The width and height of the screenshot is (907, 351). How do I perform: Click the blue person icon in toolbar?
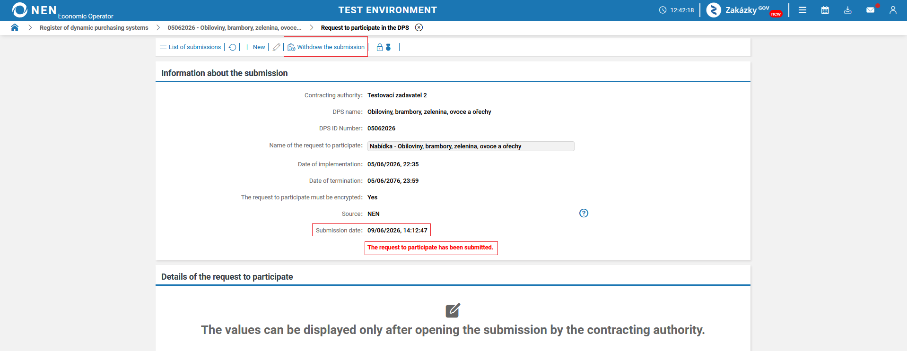(x=388, y=47)
